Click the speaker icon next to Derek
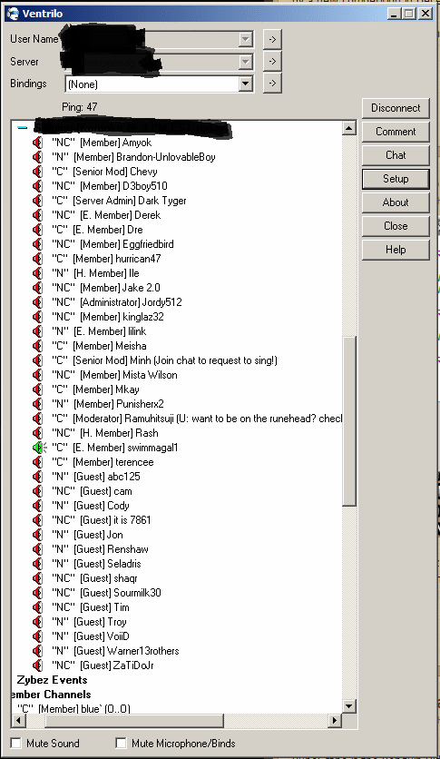440x759 pixels. click(x=38, y=215)
